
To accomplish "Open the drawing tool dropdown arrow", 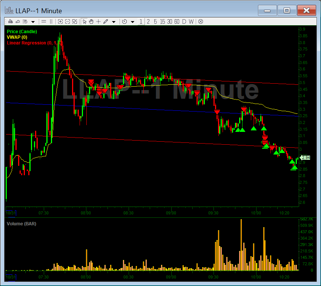I will pyautogui.click(x=114, y=21).
